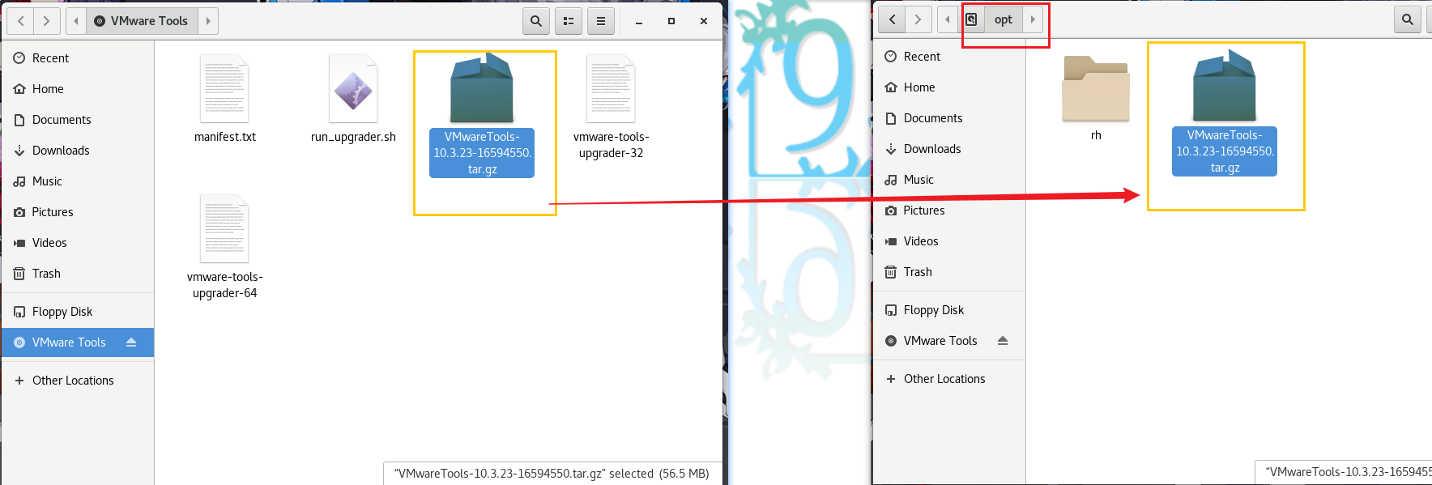The height and width of the screenshot is (485, 1432).
Task: Open Floppy Disk in opt window sidebar
Action: [949, 310]
